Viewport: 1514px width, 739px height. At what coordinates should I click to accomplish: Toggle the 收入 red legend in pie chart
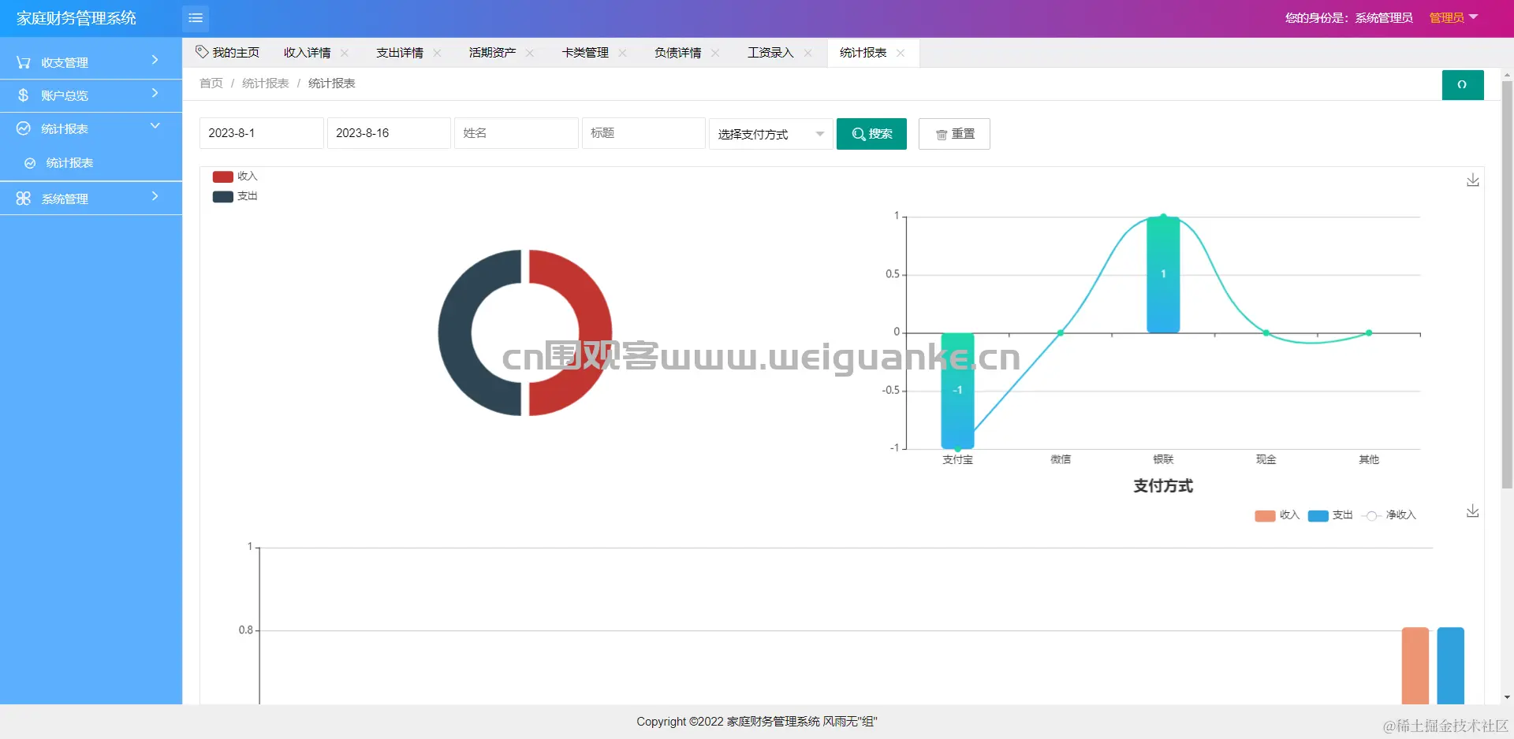[x=235, y=176]
